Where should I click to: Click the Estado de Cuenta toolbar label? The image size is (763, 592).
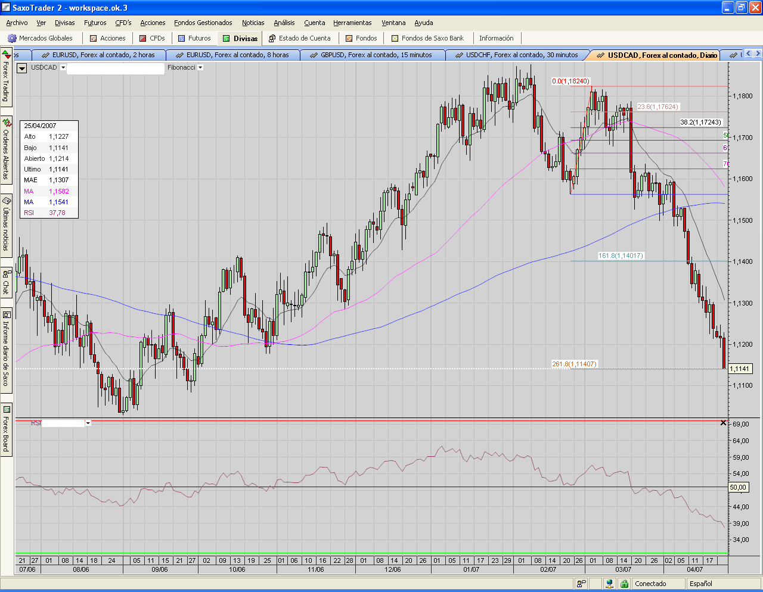305,38
